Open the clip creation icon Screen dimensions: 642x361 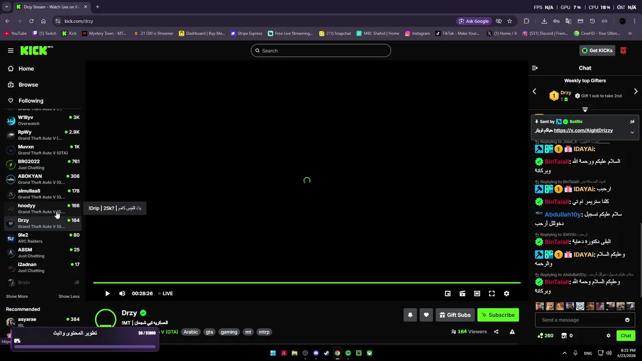(462, 293)
